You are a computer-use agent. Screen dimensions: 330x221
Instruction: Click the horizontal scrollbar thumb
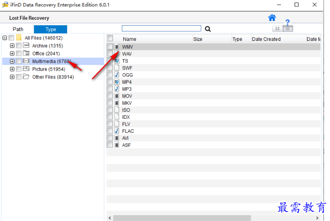pyautogui.click(x=182, y=218)
